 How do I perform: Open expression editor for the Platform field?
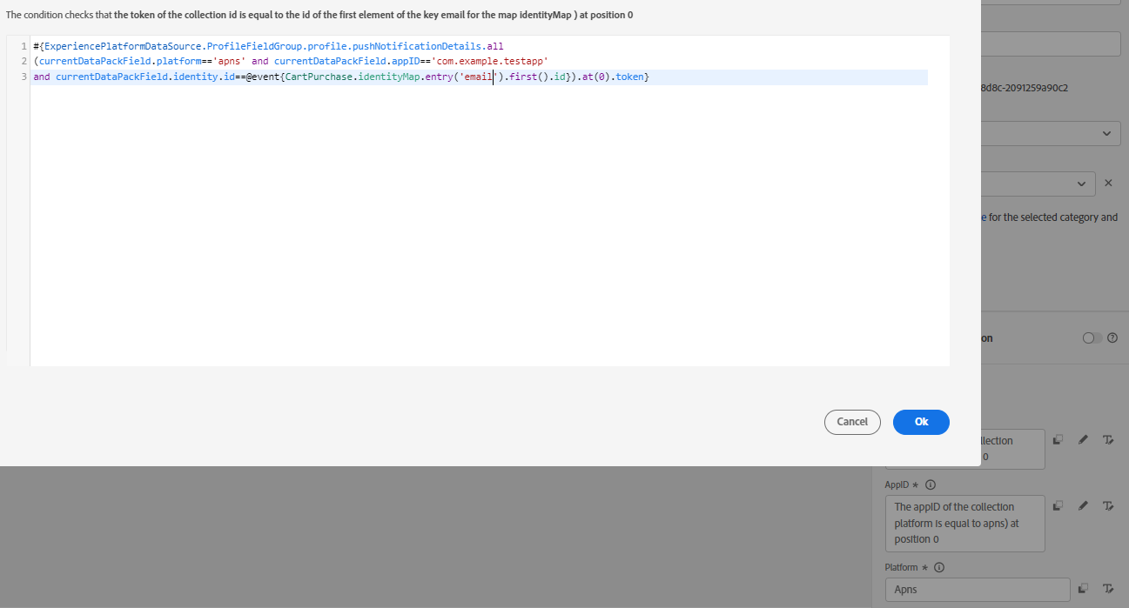pyautogui.click(x=1108, y=588)
